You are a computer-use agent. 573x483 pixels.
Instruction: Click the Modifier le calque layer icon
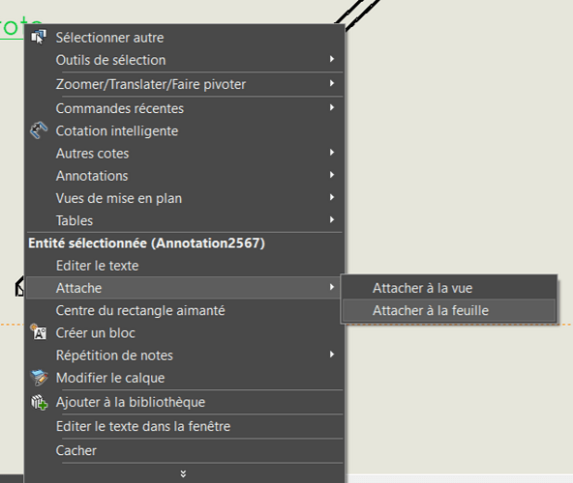click(x=39, y=378)
